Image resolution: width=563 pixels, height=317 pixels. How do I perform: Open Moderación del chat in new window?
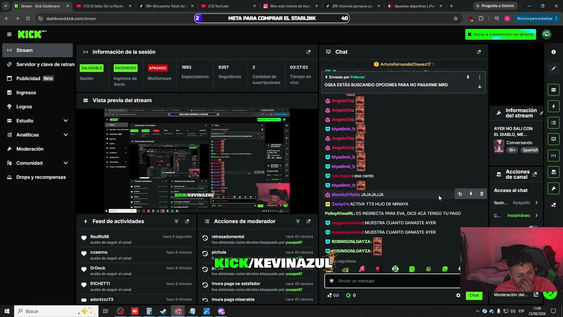[536, 295]
